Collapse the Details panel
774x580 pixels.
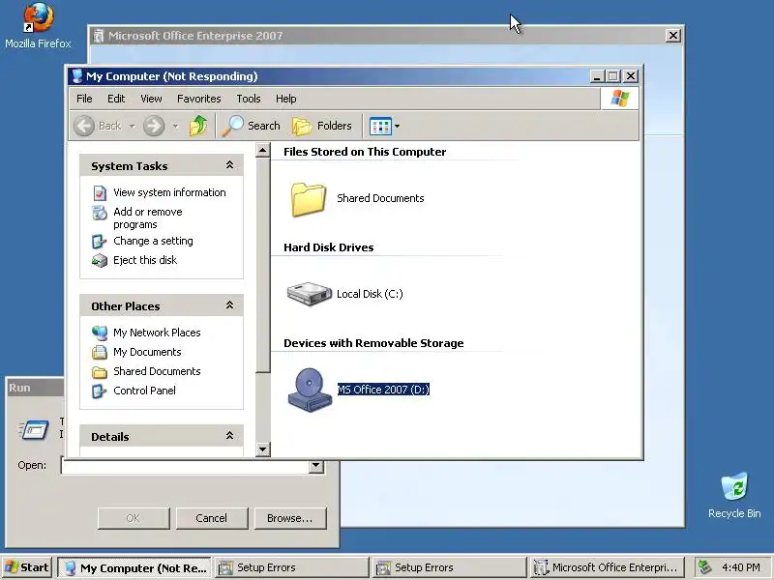(229, 436)
